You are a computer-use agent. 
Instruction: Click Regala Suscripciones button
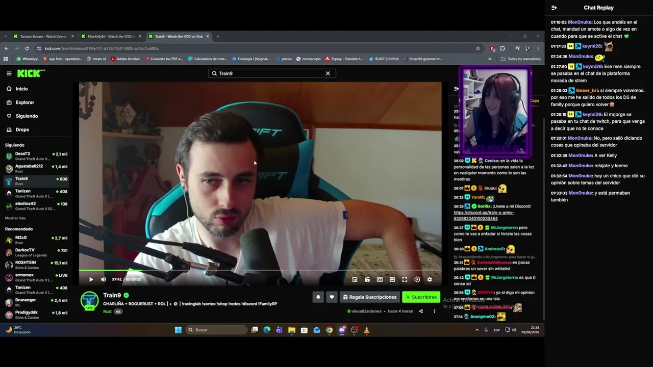(x=370, y=297)
